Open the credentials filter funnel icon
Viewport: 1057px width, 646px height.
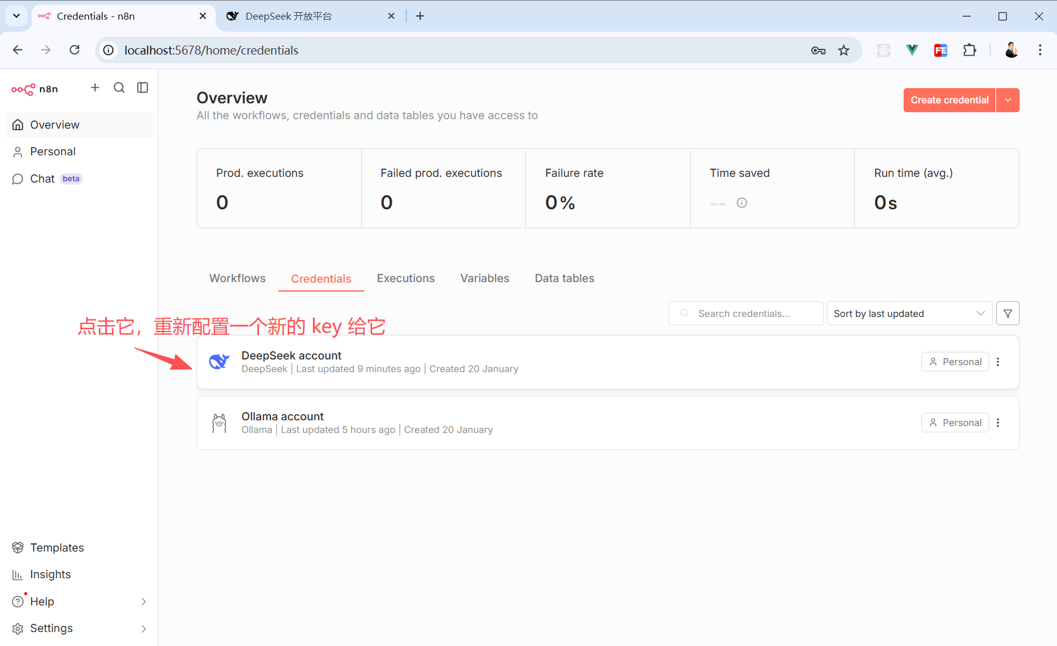point(1008,313)
